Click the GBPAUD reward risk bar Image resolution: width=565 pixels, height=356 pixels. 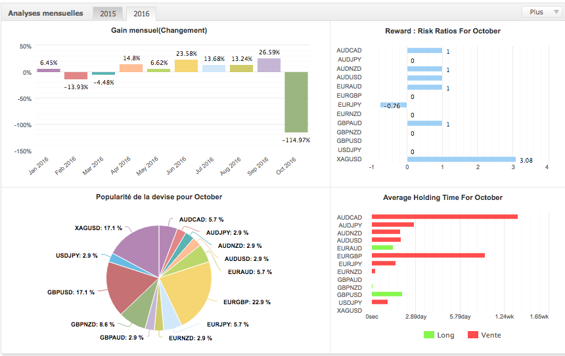coord(424,123)
